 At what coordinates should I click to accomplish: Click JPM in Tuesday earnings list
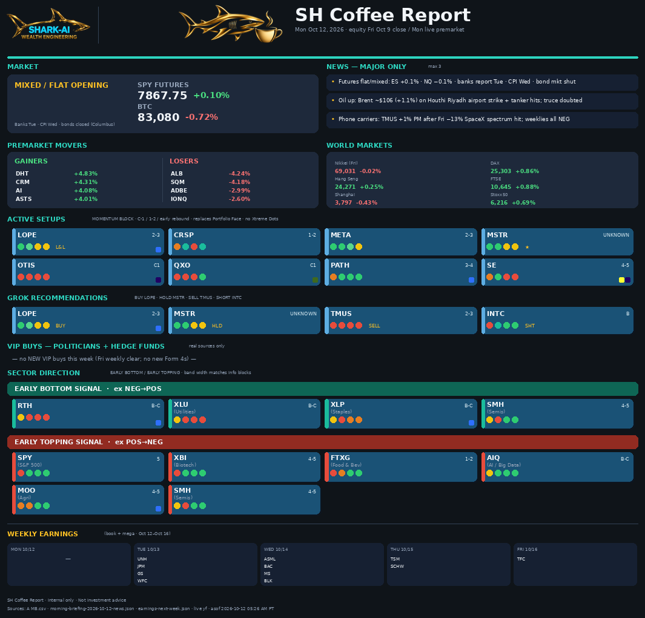tap(141, 567)
